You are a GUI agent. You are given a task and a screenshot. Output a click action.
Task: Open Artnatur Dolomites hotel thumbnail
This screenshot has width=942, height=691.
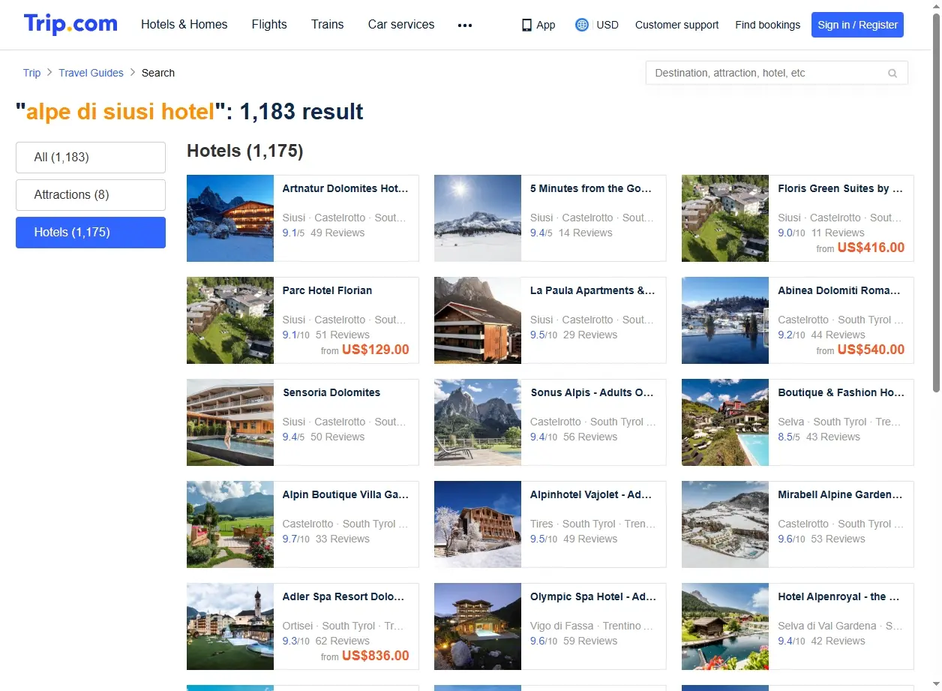pyautogui.click(x=230, y=218)
